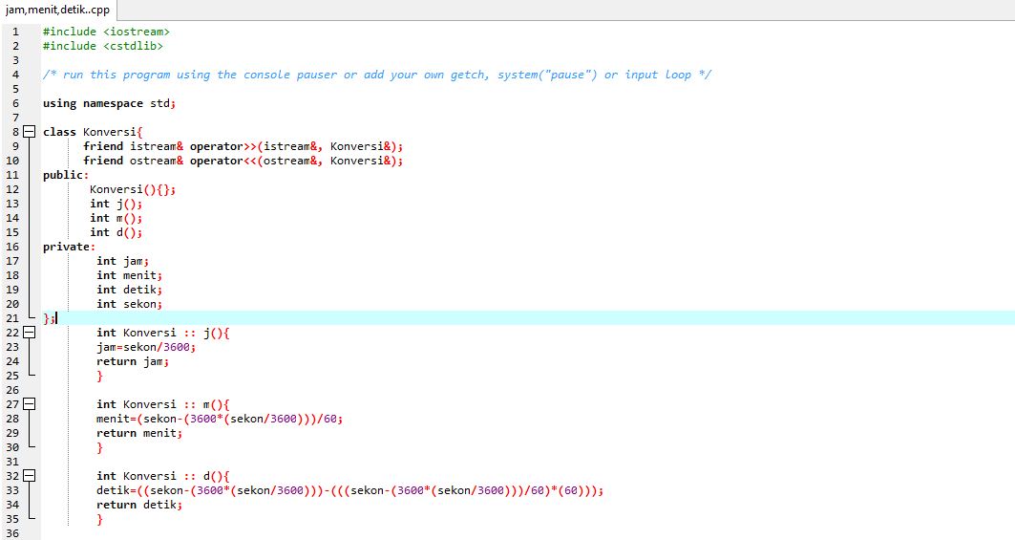Click line number 21 in the gutter
The width and height of the screenshot is (1015, 540).
(12, 318)
